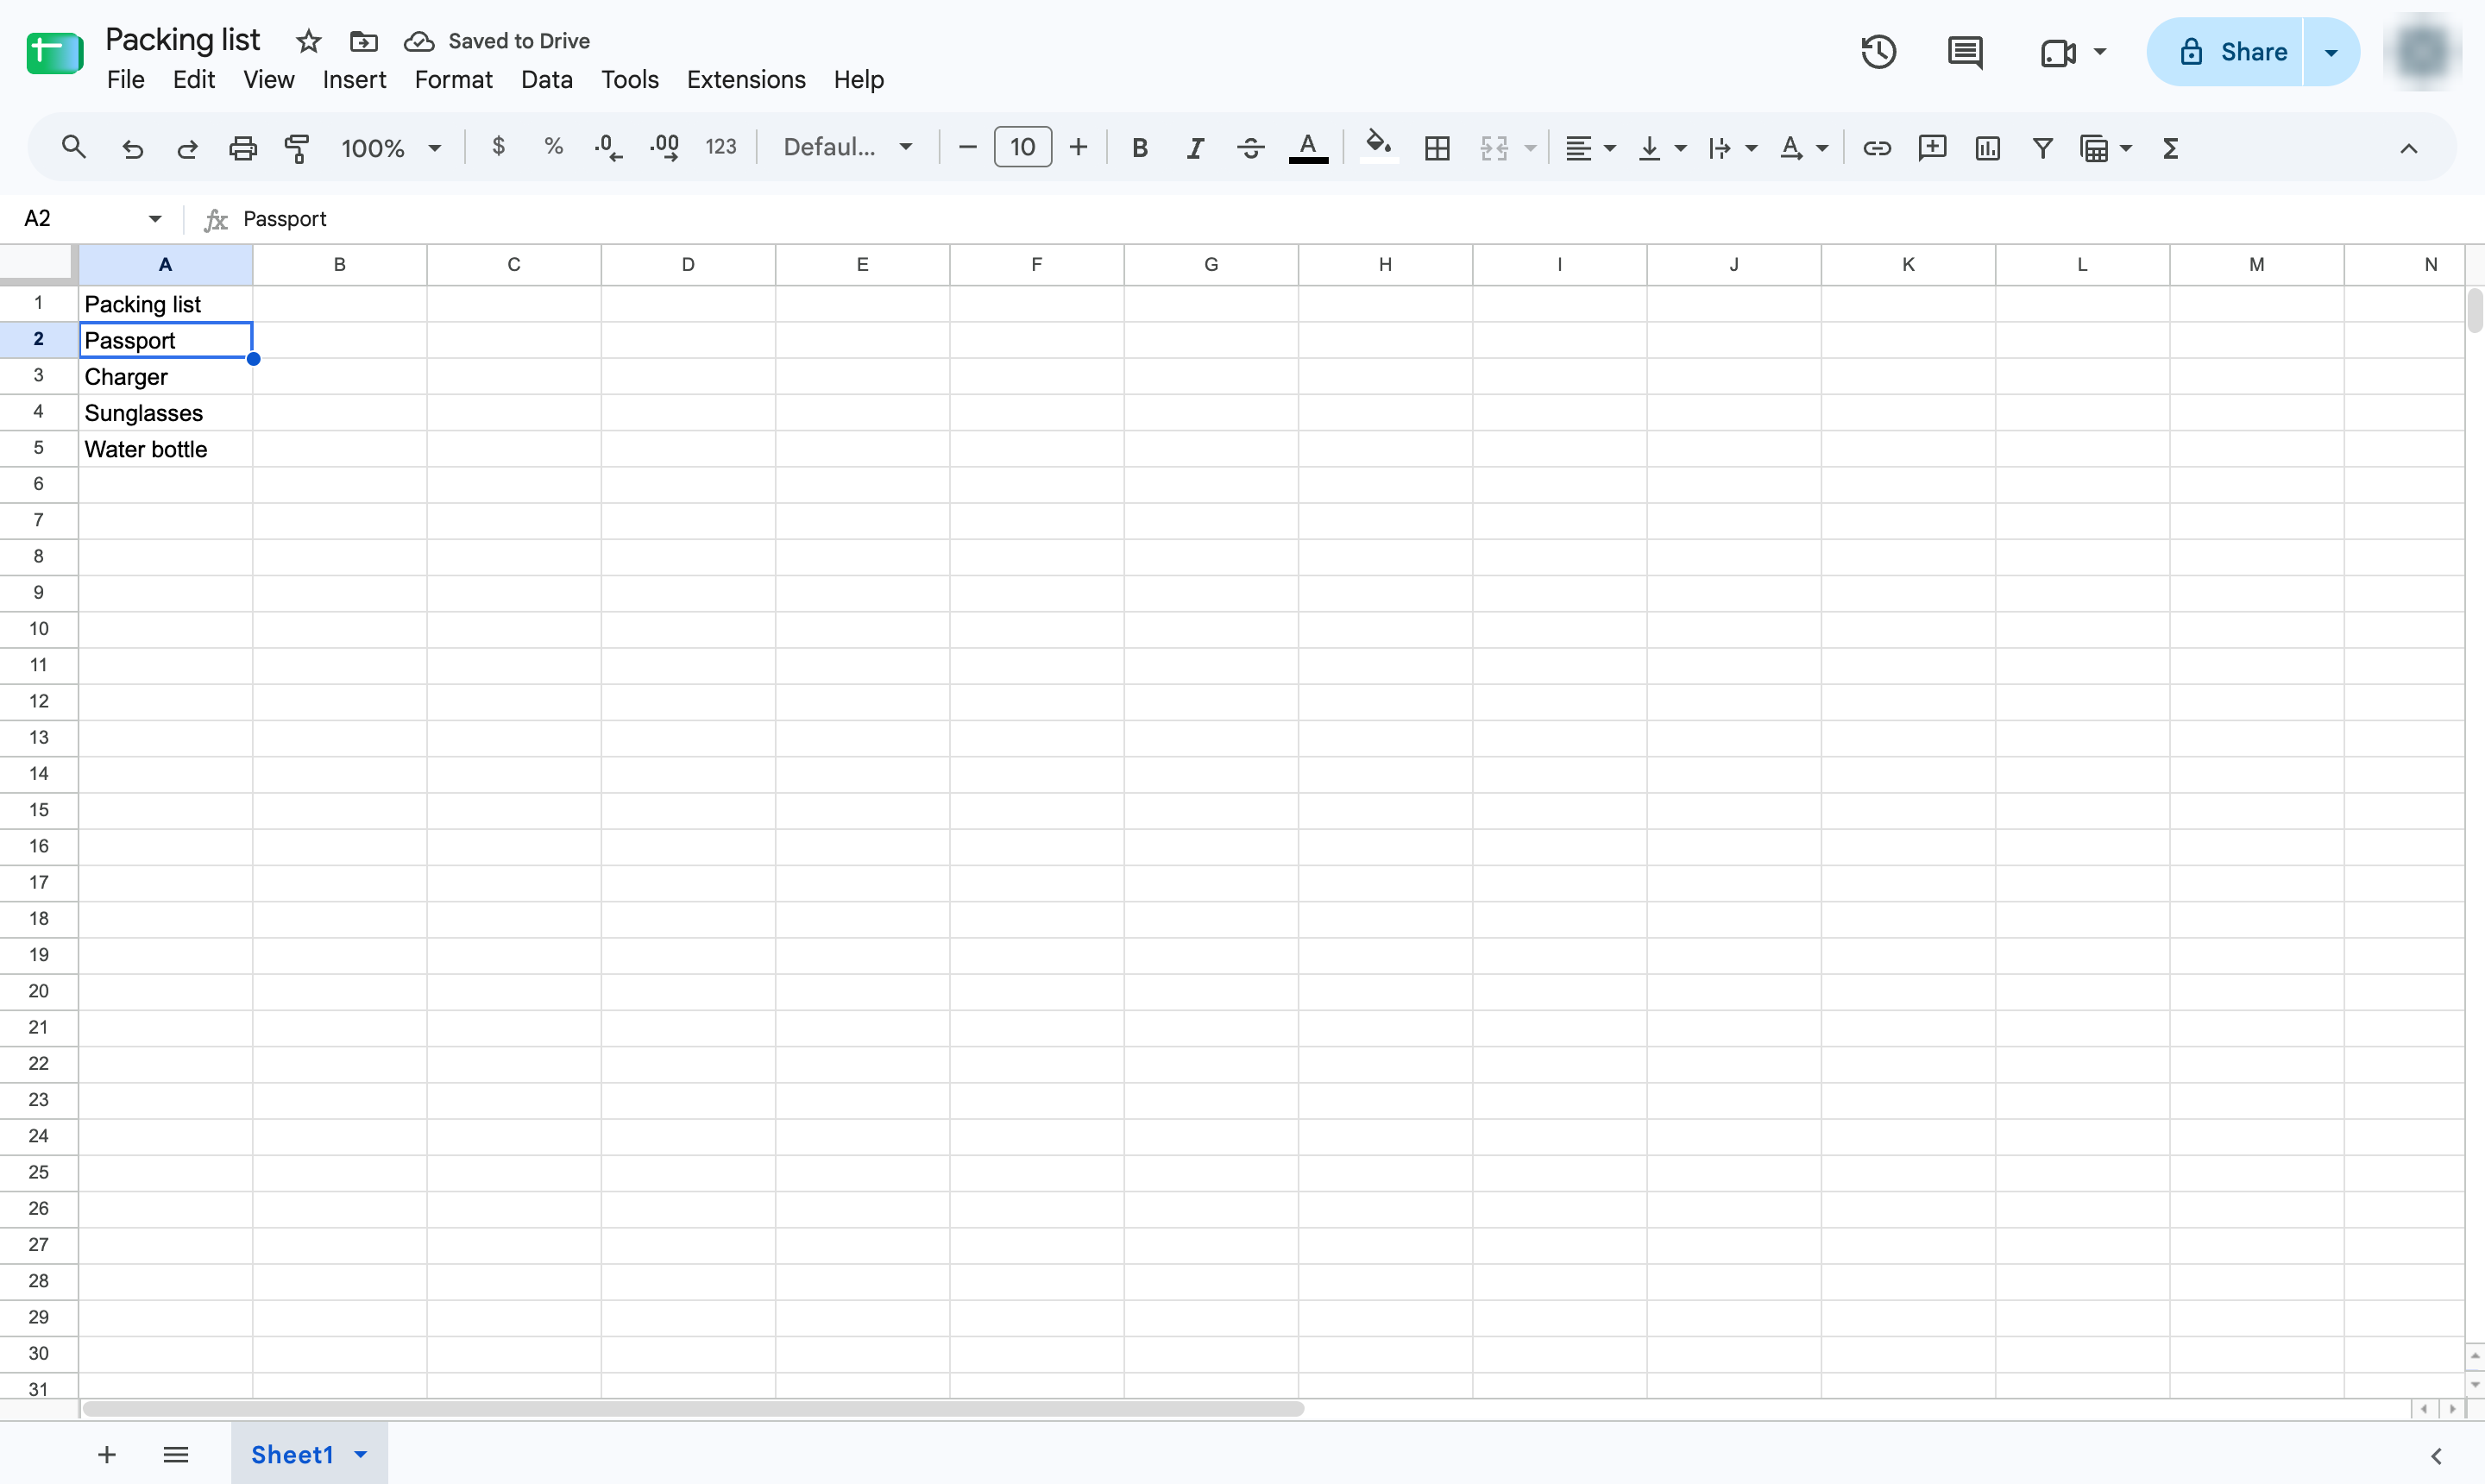
Task: Open the File menu
Action: point(126,79)
